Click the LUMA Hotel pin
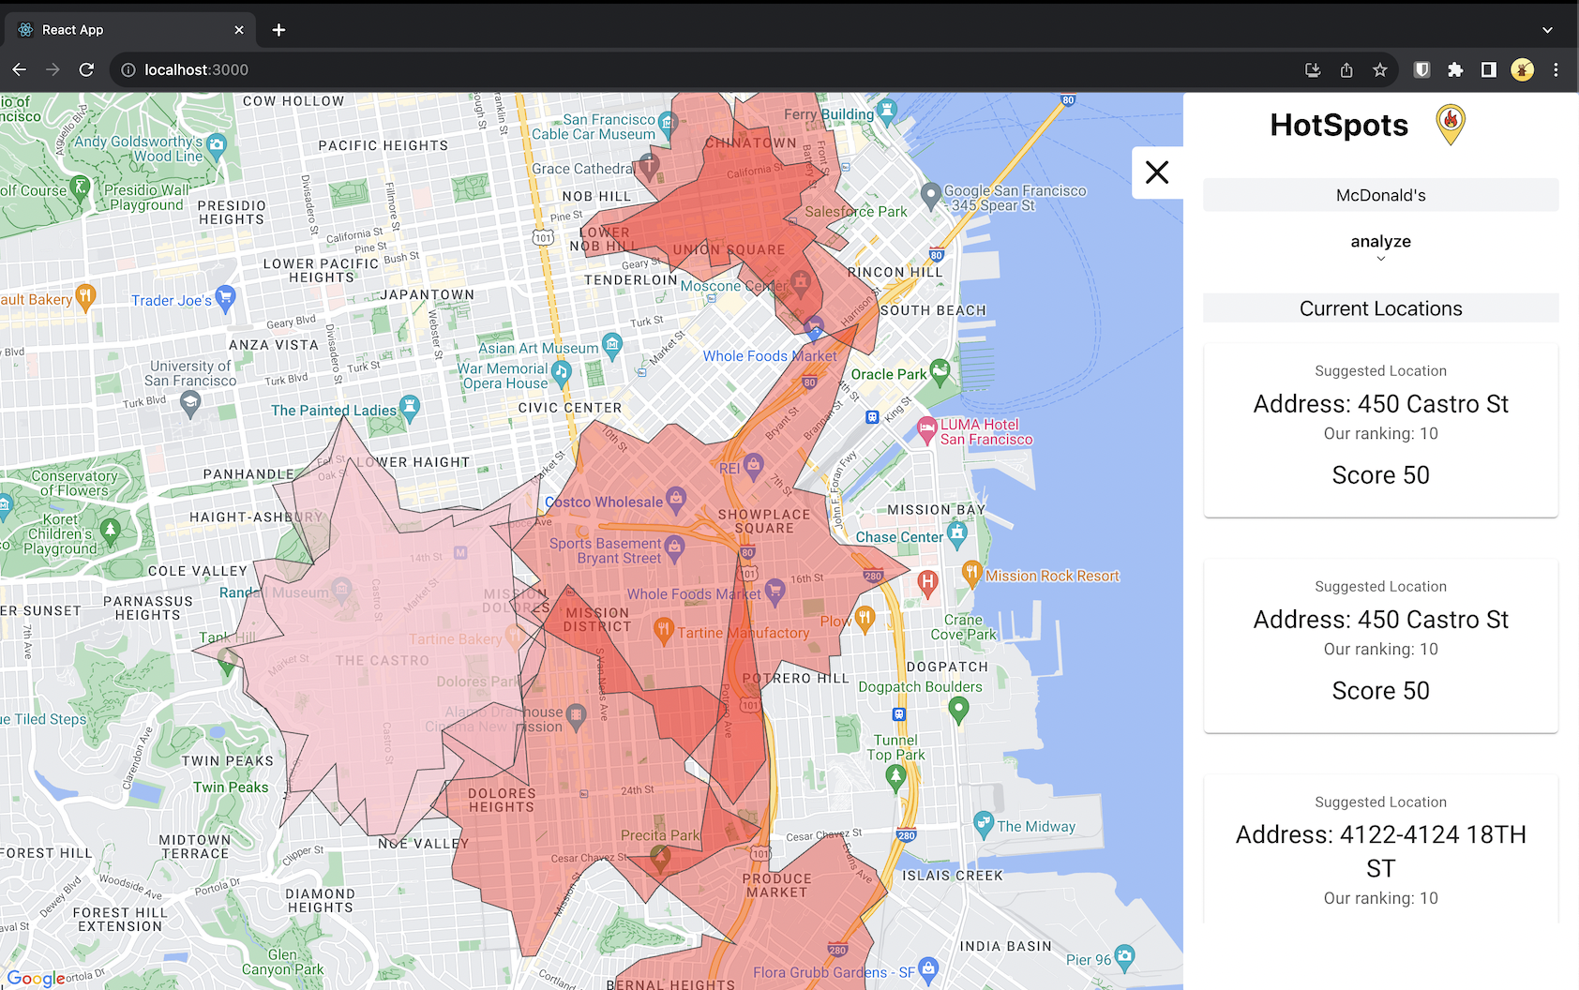 click(x=926, y=429)
